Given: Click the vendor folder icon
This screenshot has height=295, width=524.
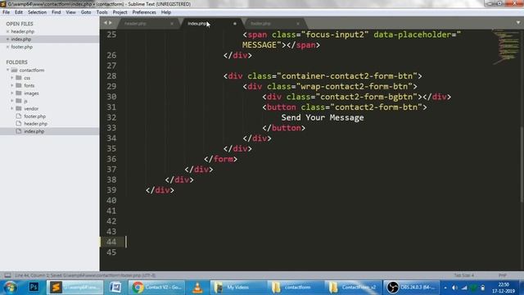Looking at the screenshot, I should (19, 108).
